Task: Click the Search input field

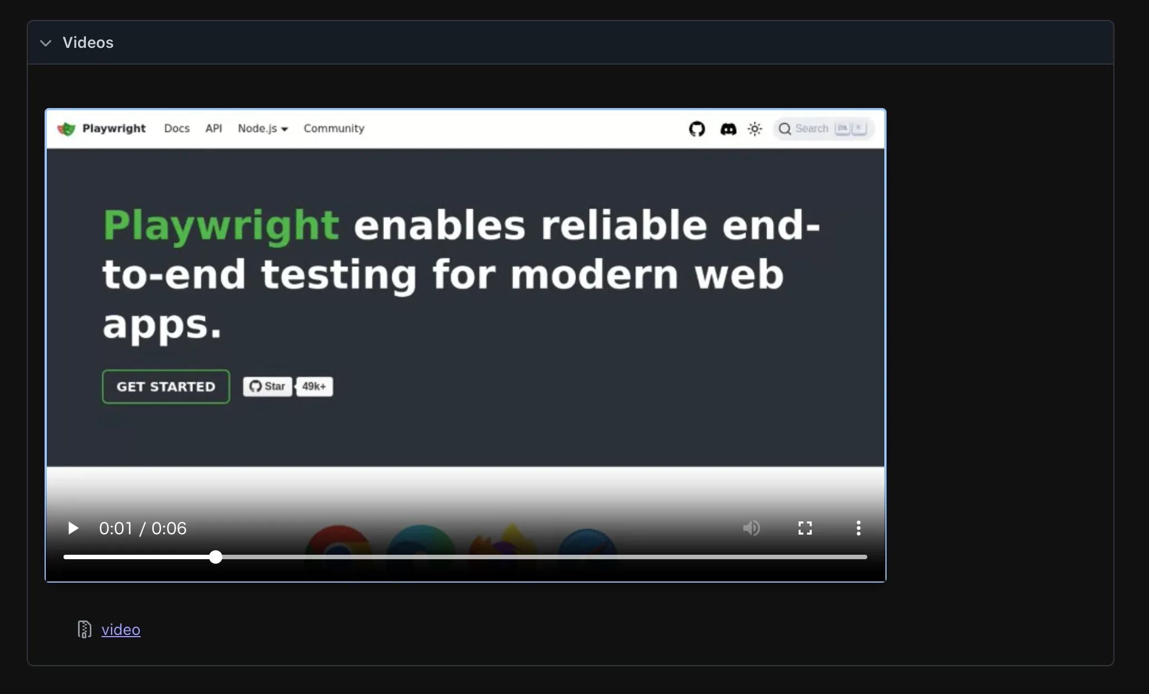Action: tap(824, 129)
